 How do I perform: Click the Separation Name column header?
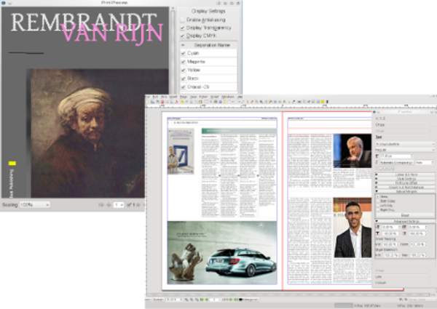[x=212, y=45]
